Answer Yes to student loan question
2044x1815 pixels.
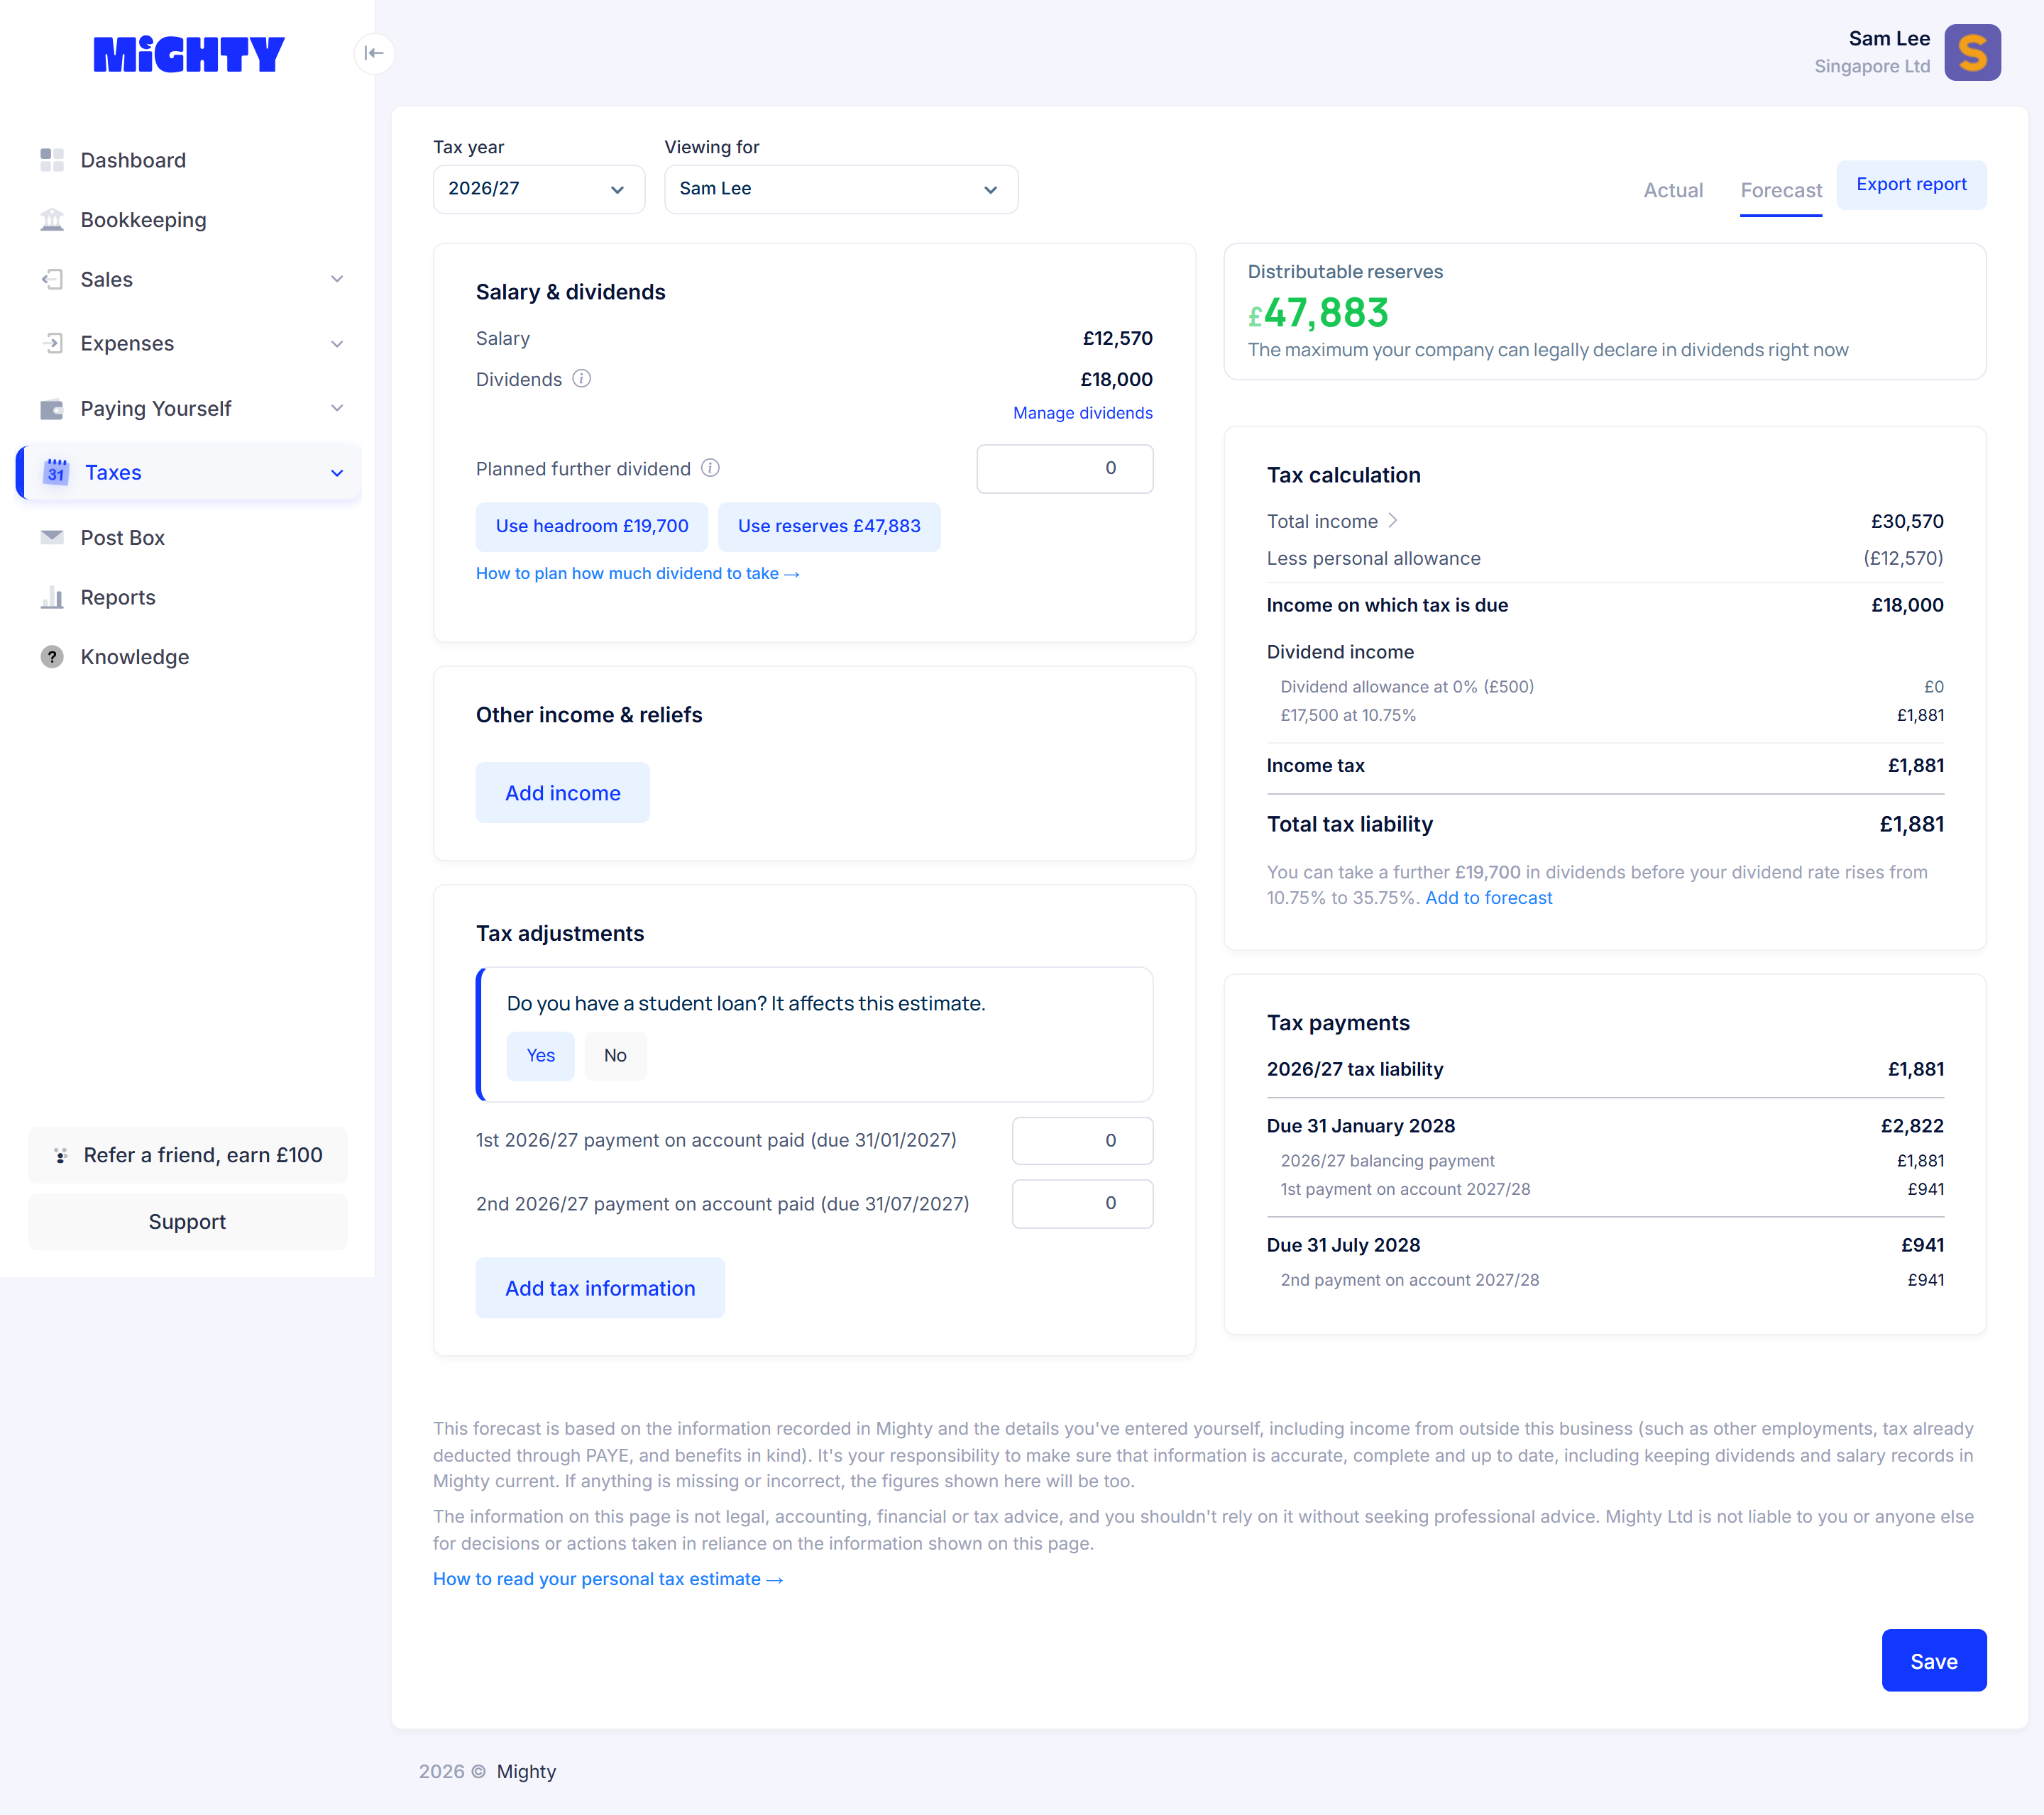tap(540, 1056)
